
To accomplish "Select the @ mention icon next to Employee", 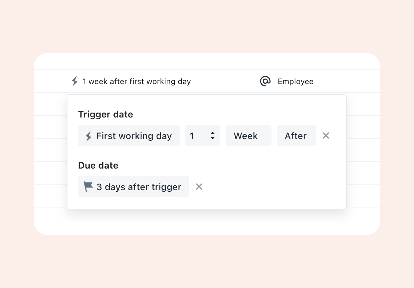I will (x=265, y=81).
